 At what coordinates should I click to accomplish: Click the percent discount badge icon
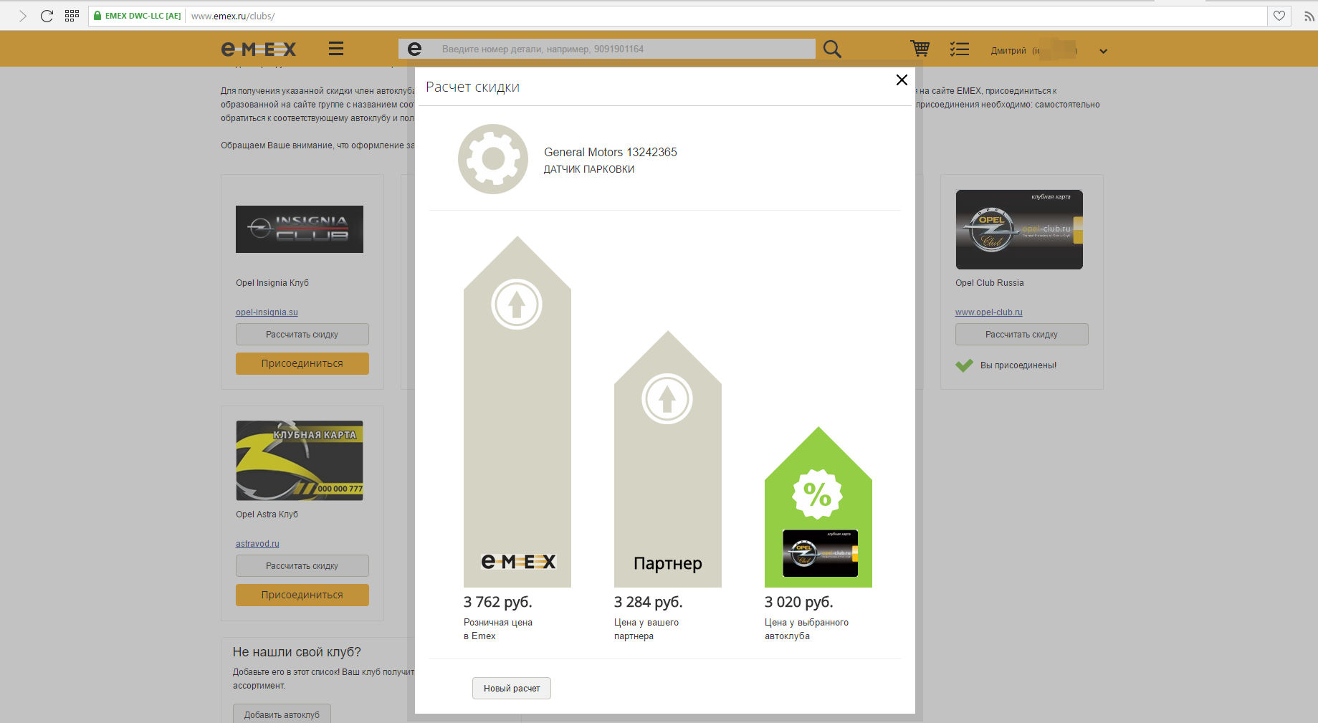pos(818,494)
